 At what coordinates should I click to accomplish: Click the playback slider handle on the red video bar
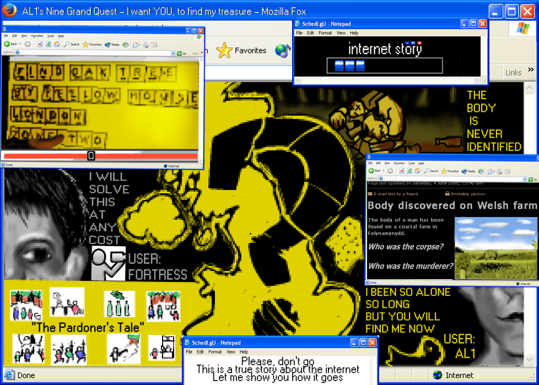point(91,156)
